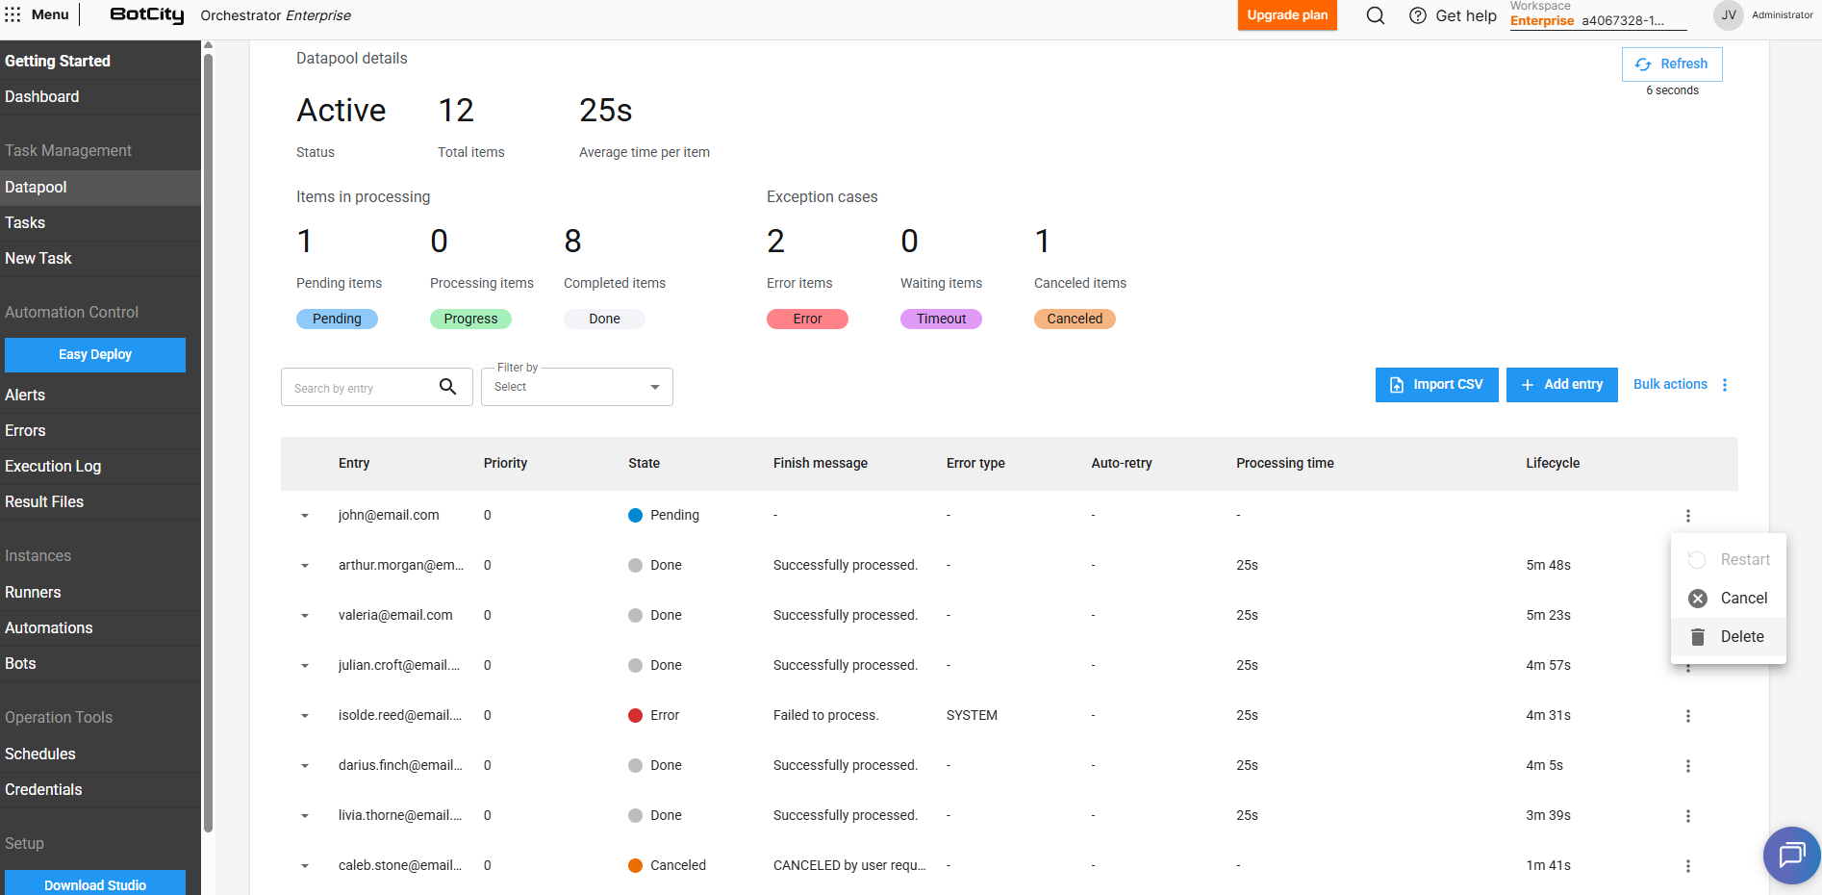
Task: Click the red Error status badge
Action: click(807, 320)
